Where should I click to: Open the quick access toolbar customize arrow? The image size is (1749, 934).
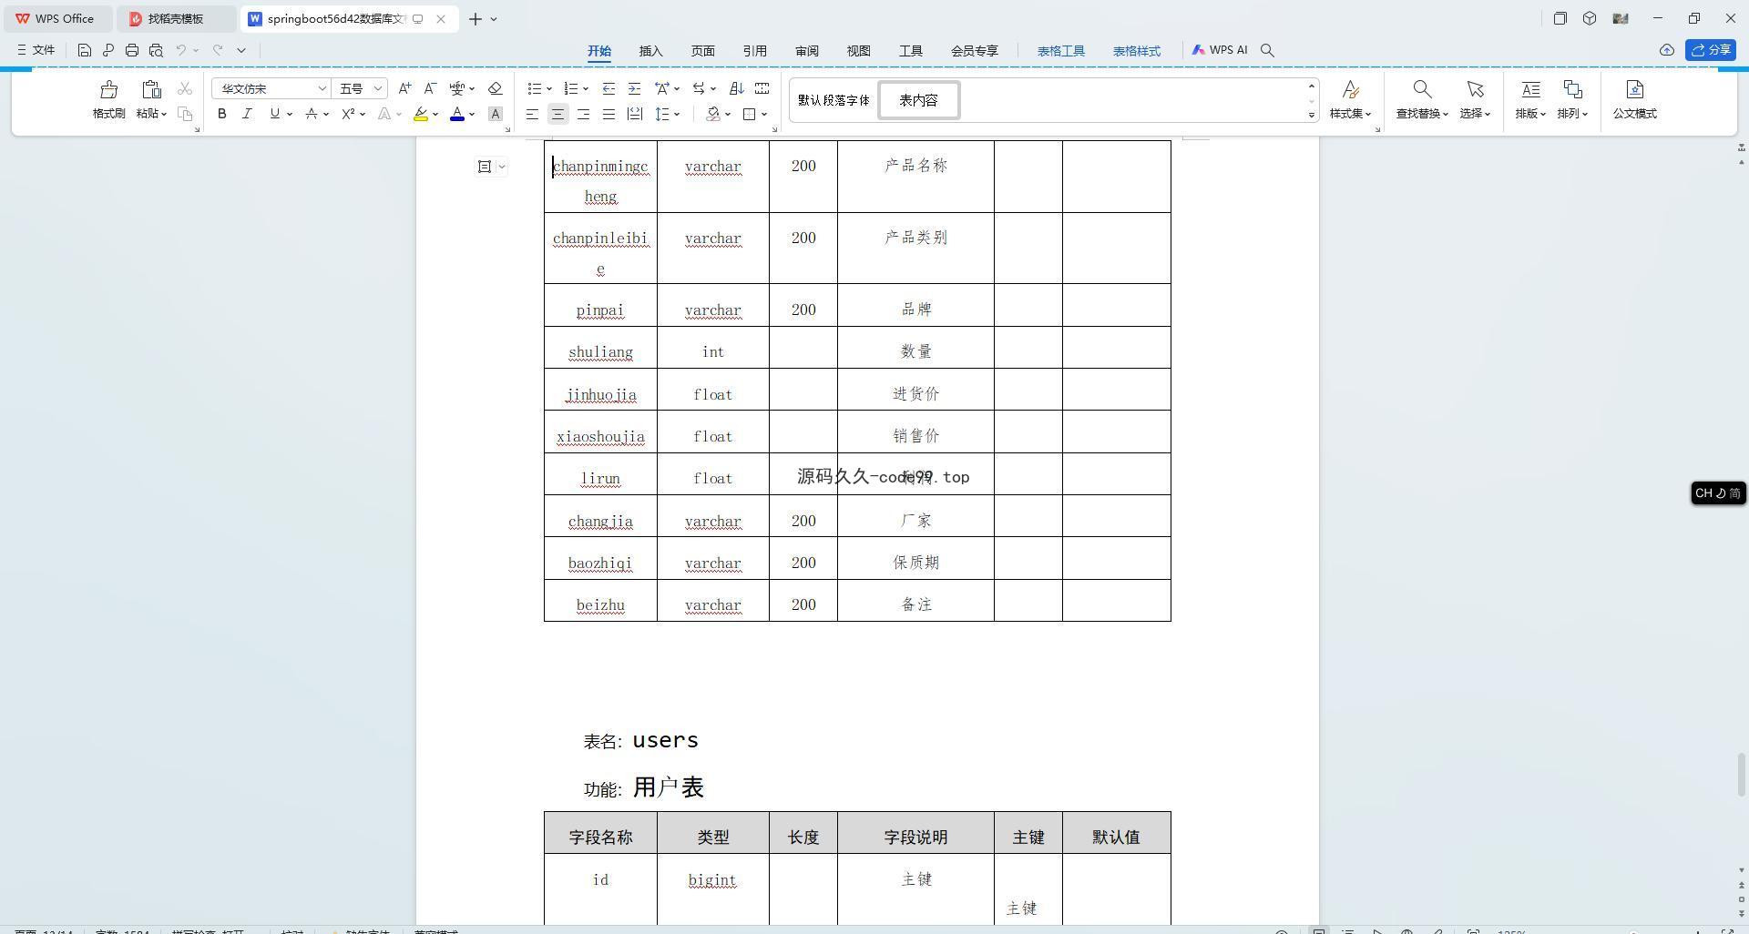(241, 50)
